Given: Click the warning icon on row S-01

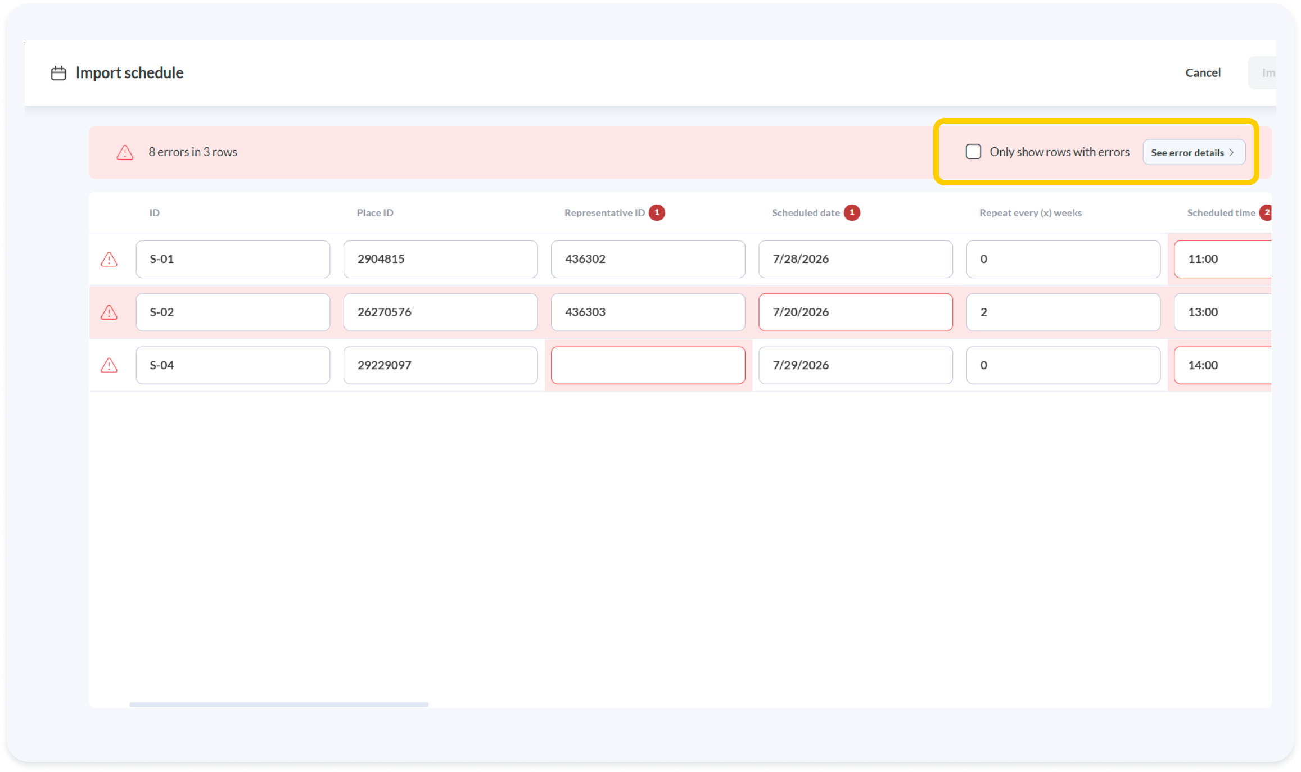Looking at the screenshot, I should point(109,259).
